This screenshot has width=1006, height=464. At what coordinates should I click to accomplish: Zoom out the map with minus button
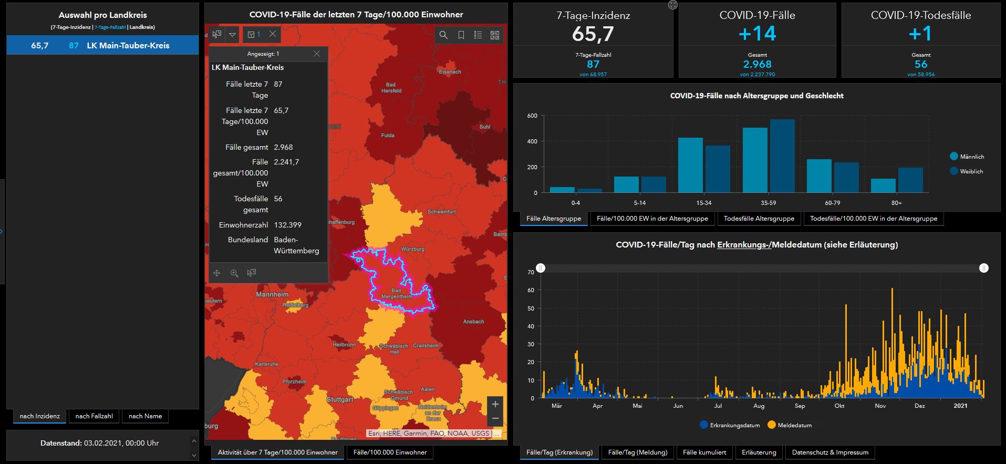pos(495,419)
